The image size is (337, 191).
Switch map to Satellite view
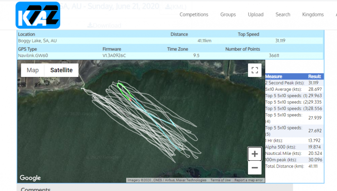click(x=62, y=70)
